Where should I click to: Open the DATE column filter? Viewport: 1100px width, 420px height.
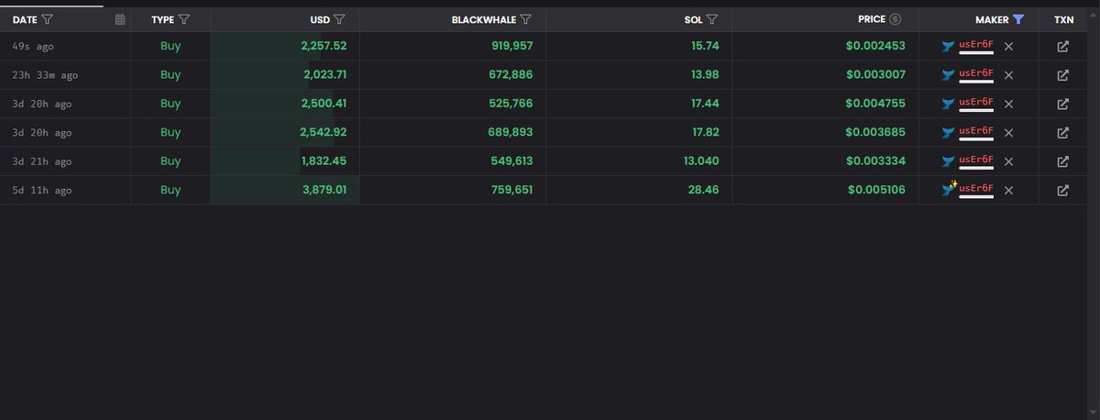click(x=48, y=19)
